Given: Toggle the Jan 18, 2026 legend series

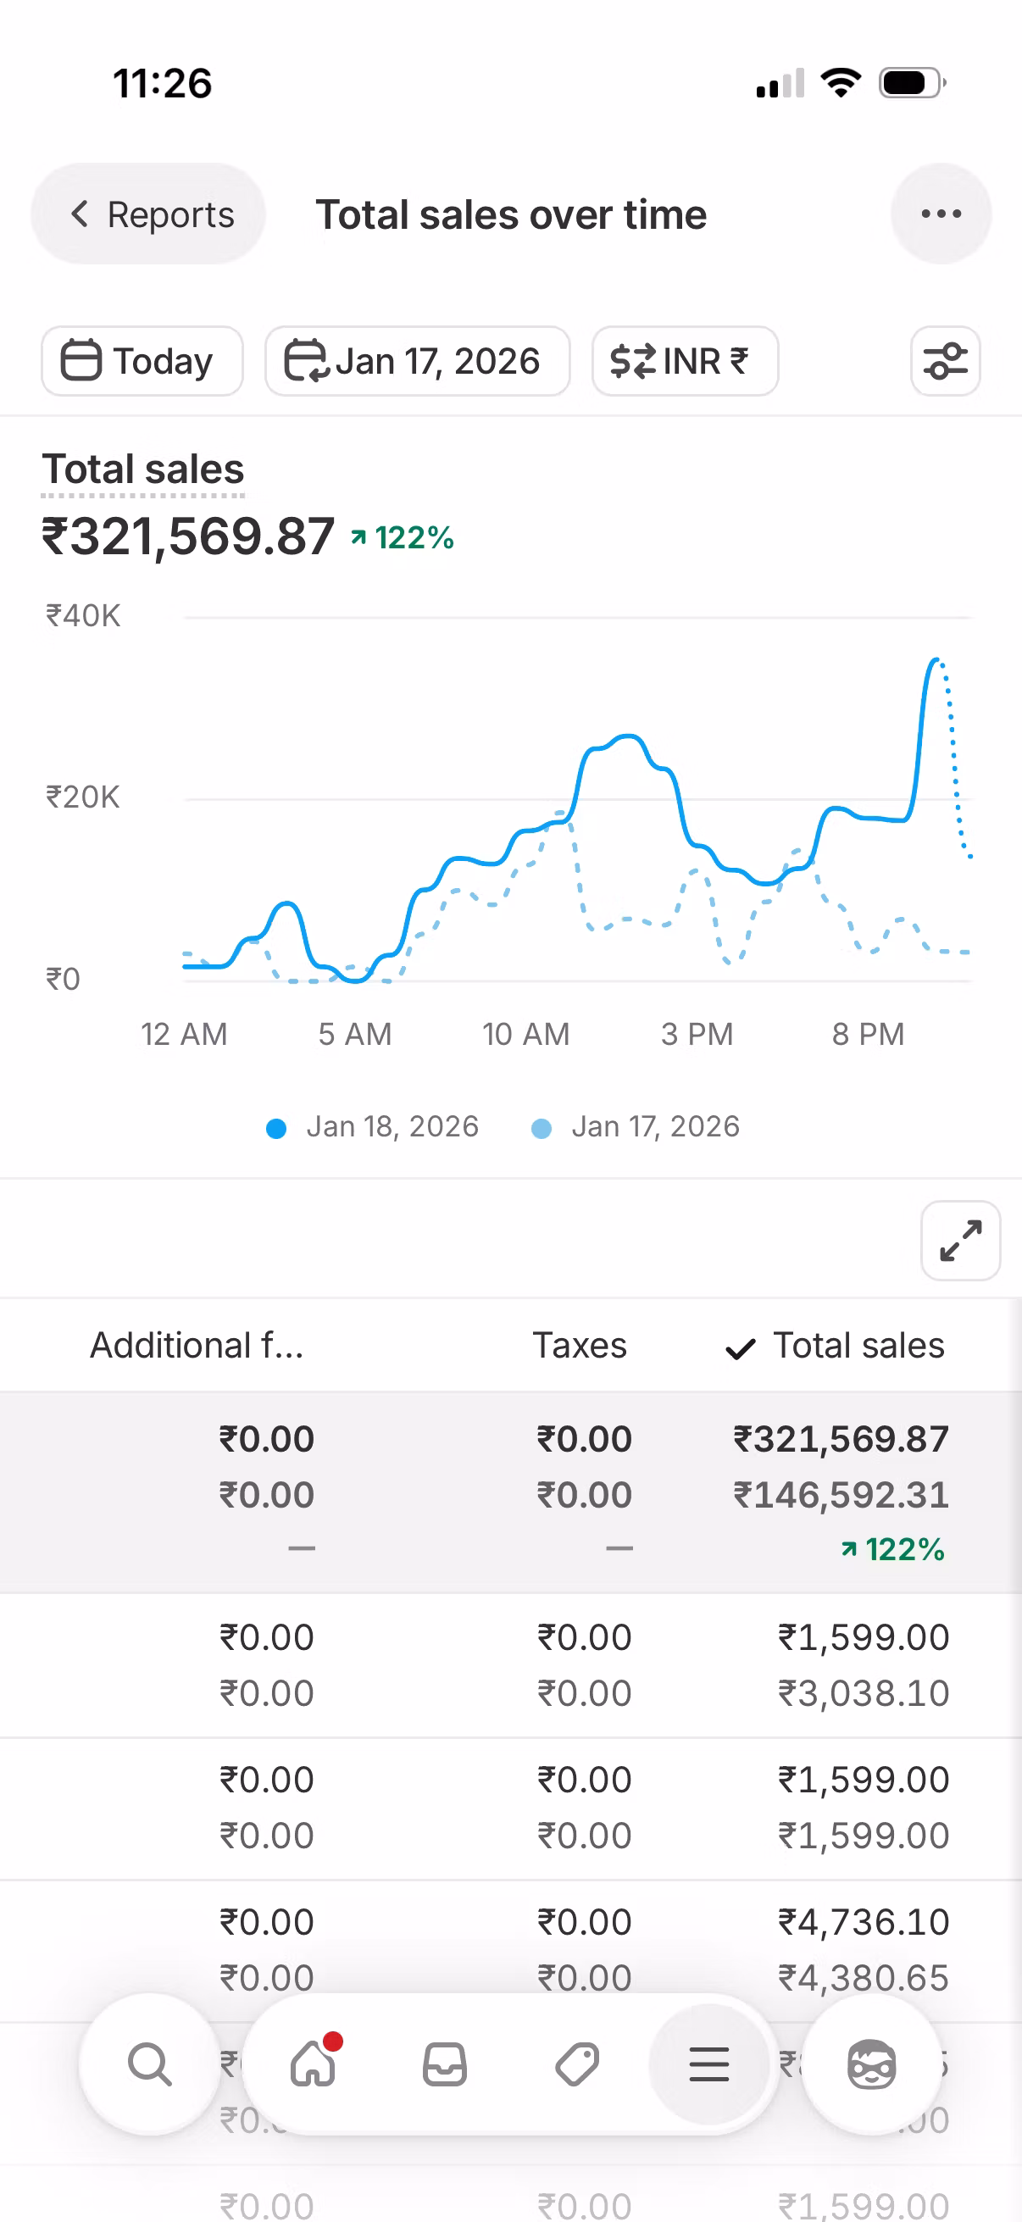Looking at the screenshot, I should pyautogui.click(x=373, y=1126).
